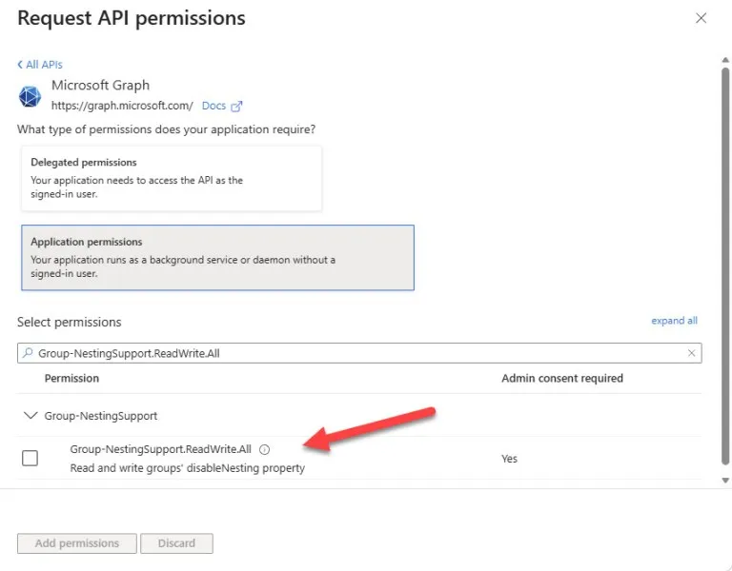
Task: Click the scrollbar down arrow
Action: (725, 480)
